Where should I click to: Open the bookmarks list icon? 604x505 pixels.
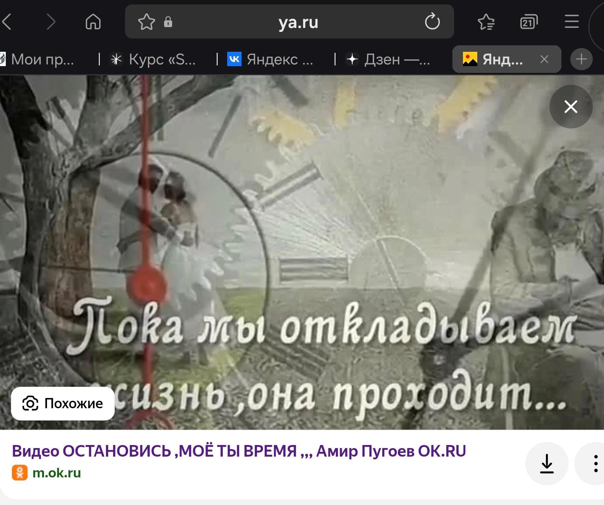tap(486, 22)
